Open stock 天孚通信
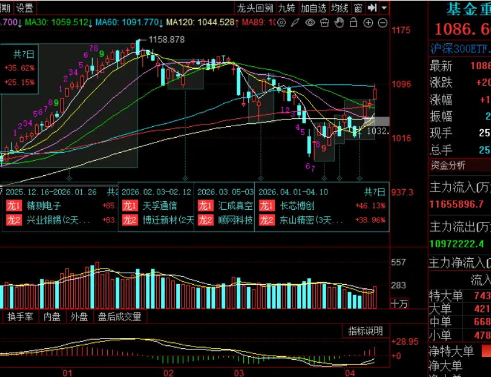 coord(160,206)
